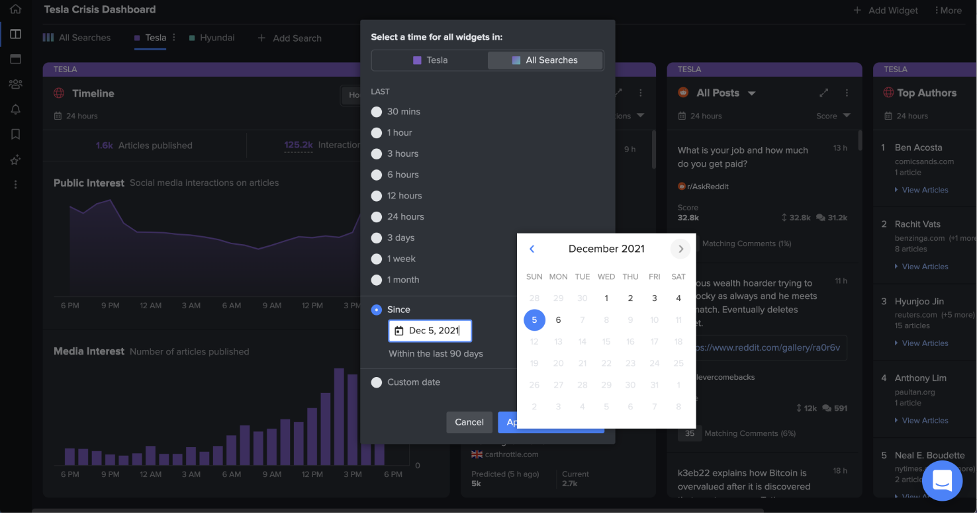Click the Since date input field
977x514 pixels.
click(430, 331)
